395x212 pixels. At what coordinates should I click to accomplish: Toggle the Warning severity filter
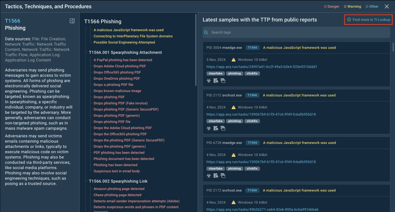[x=352, y=6]
